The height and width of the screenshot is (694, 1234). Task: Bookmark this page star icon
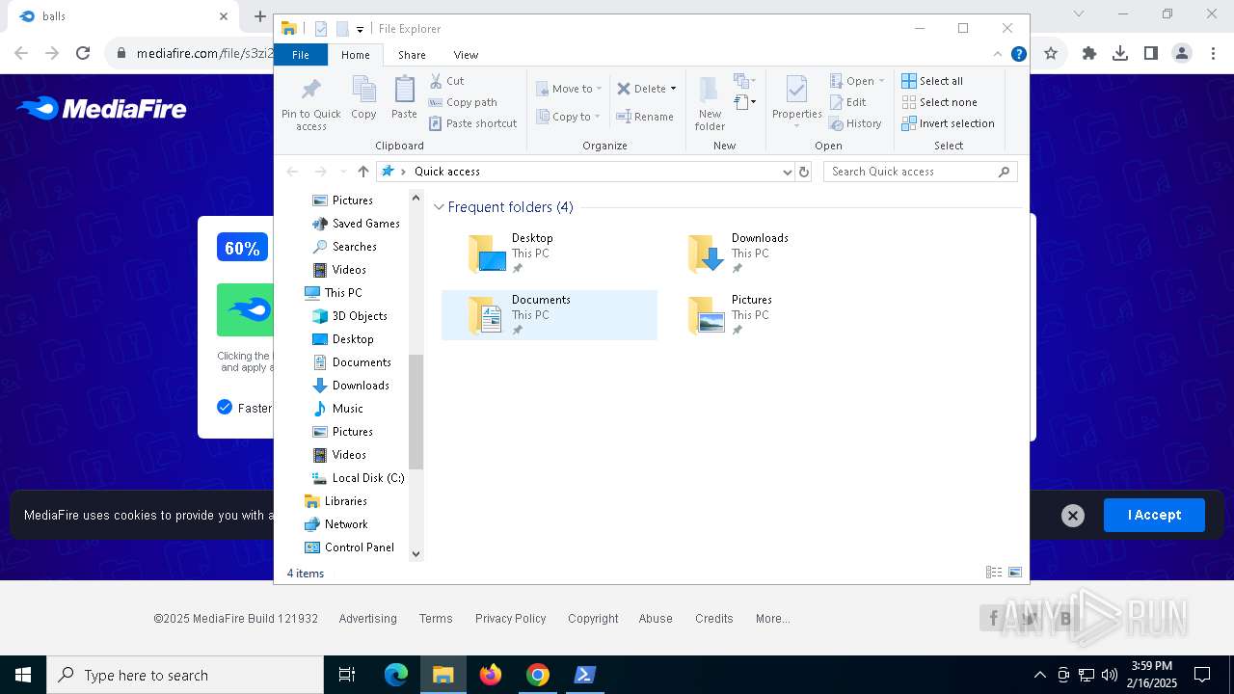[1051, 54]
